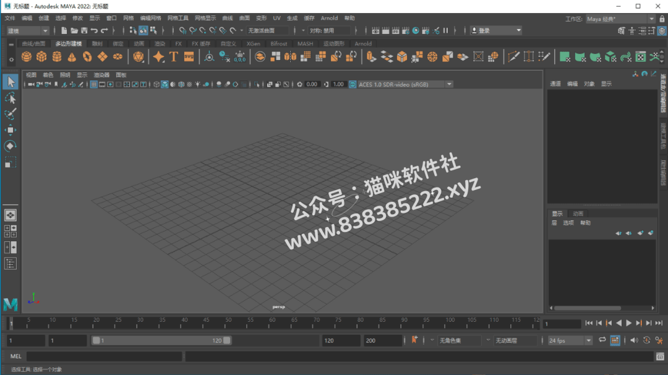668x375 pixels.
Task: Select the Paint Selection tool in toolbox
Action: (x=11, y=114)
